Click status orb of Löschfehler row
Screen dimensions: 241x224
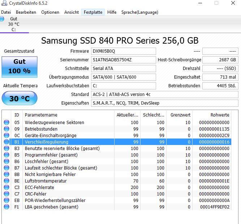(7, 161)
